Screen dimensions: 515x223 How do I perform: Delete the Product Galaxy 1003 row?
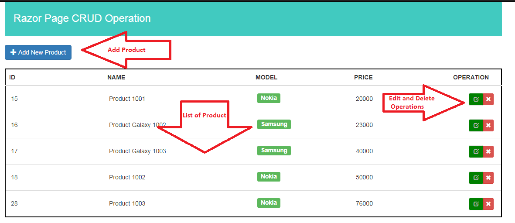pyautogui.click(x=488, y=151)
